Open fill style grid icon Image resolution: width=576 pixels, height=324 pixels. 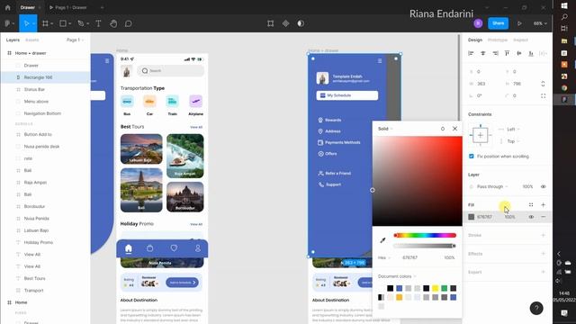[531, 204]
